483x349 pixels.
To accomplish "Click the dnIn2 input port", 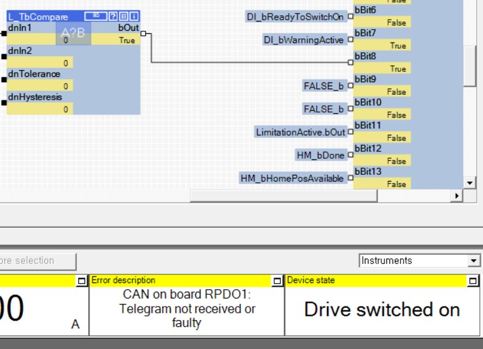I will (4, 57).
